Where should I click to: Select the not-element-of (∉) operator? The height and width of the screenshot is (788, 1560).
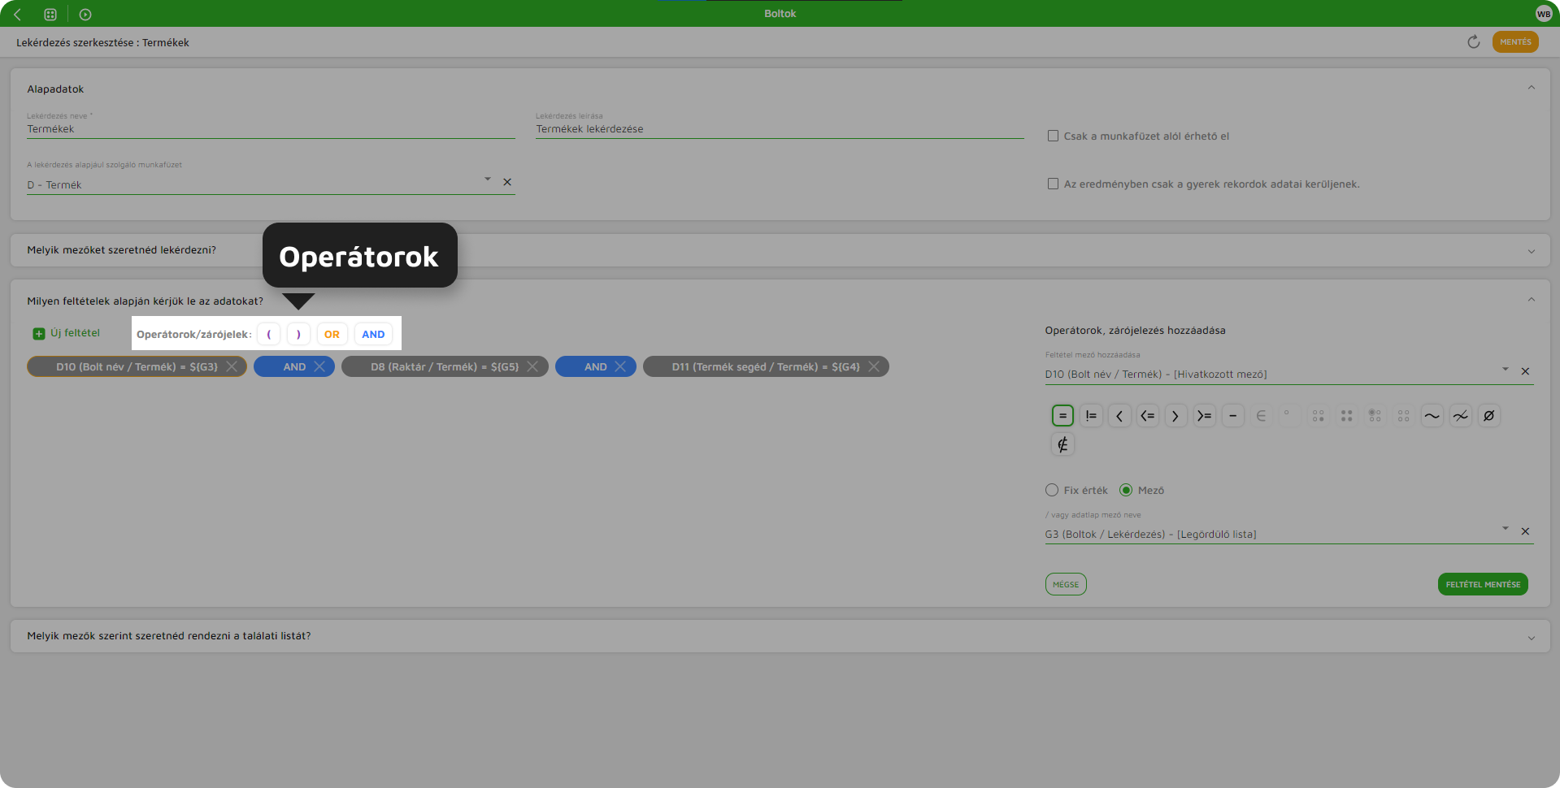(1062, 444)
